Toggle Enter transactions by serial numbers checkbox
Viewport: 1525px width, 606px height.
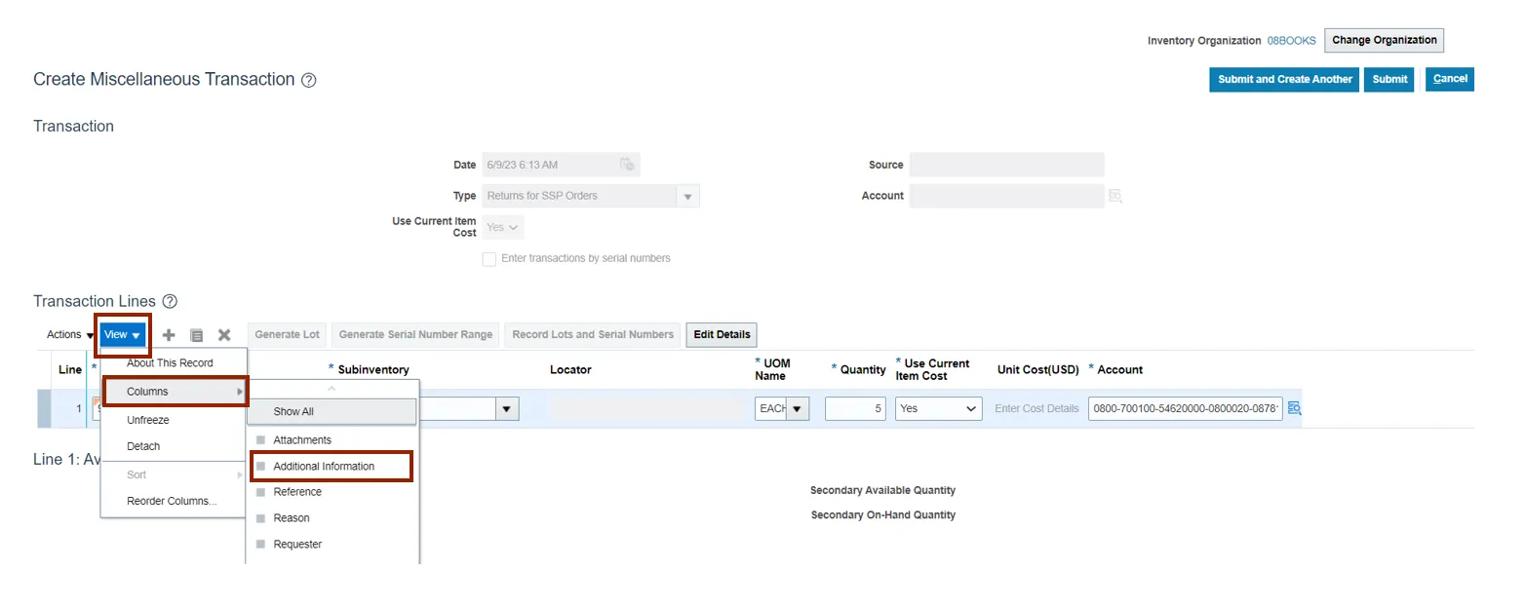click(489, 259)
